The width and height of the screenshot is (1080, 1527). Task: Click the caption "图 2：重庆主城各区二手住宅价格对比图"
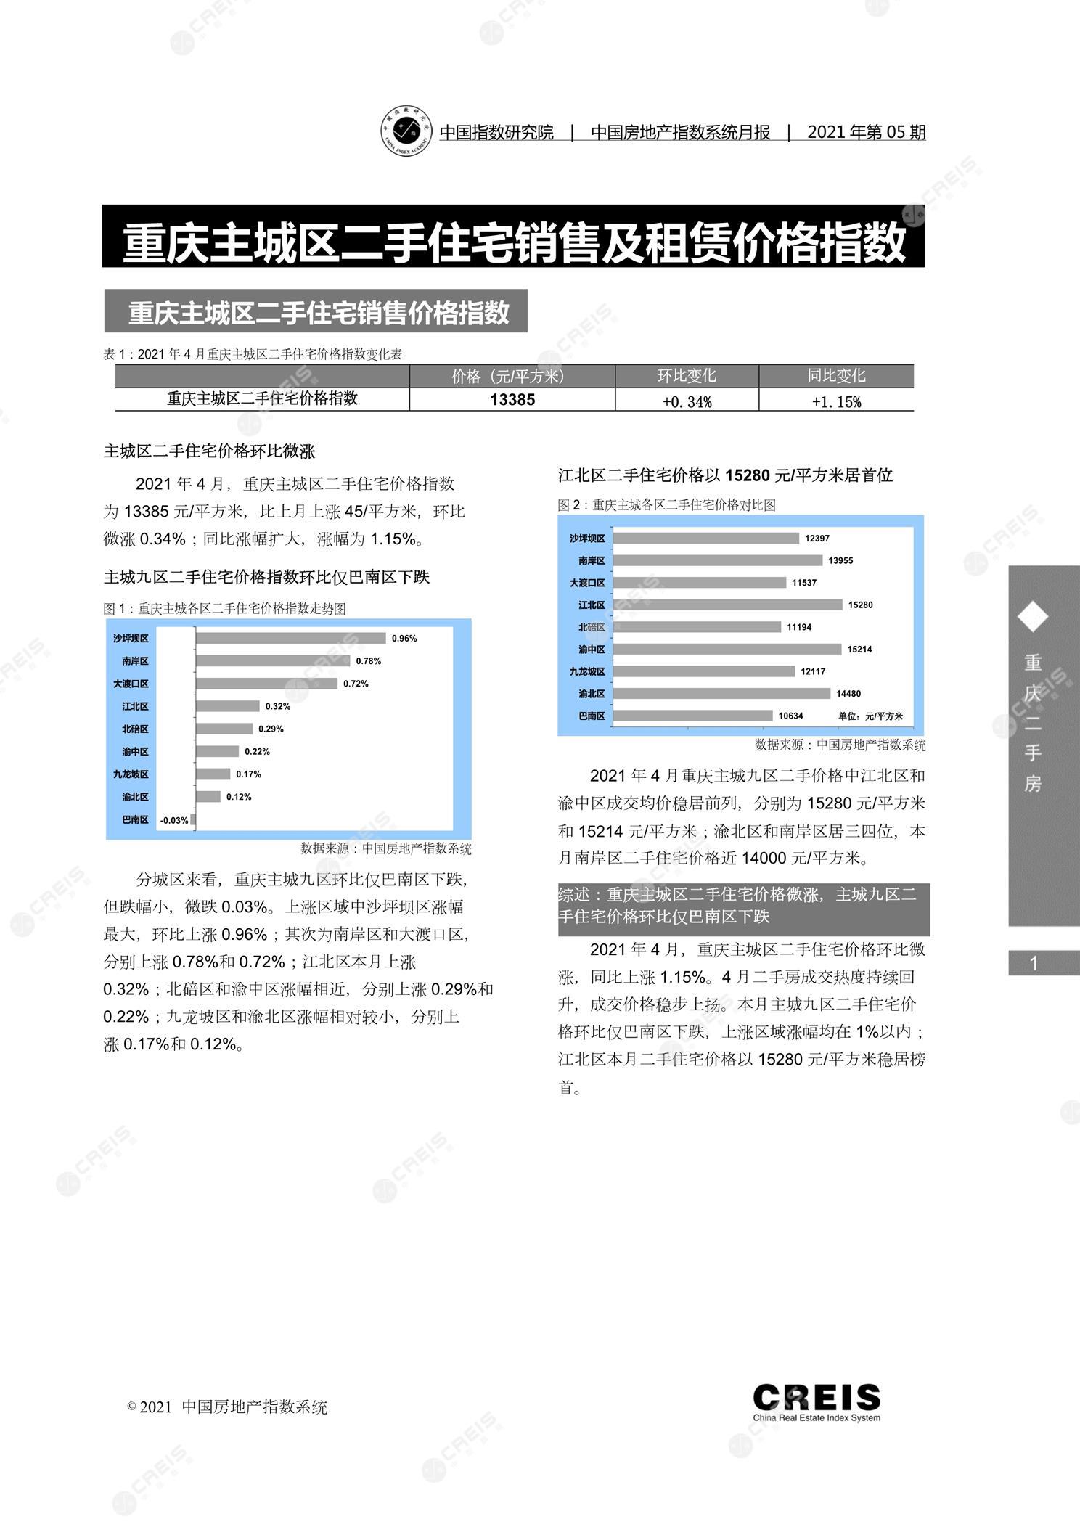point(666,505)
